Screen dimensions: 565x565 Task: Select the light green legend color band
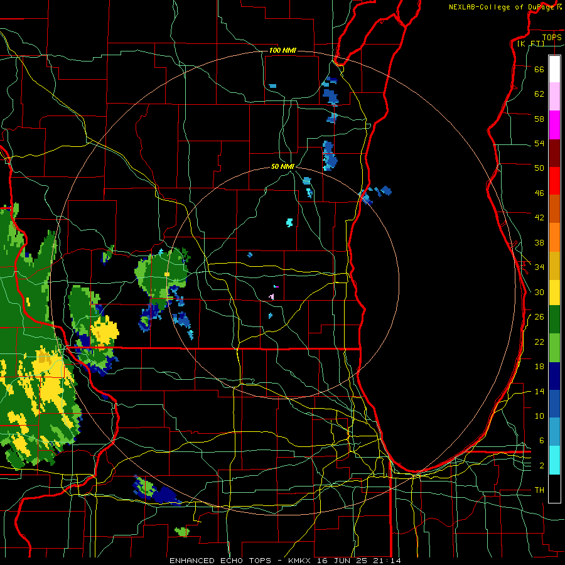click(554, 348)
